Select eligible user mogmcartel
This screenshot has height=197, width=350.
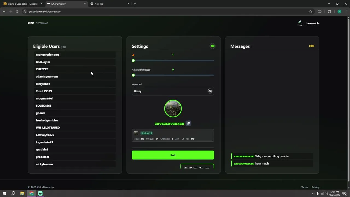coord(75,99)
